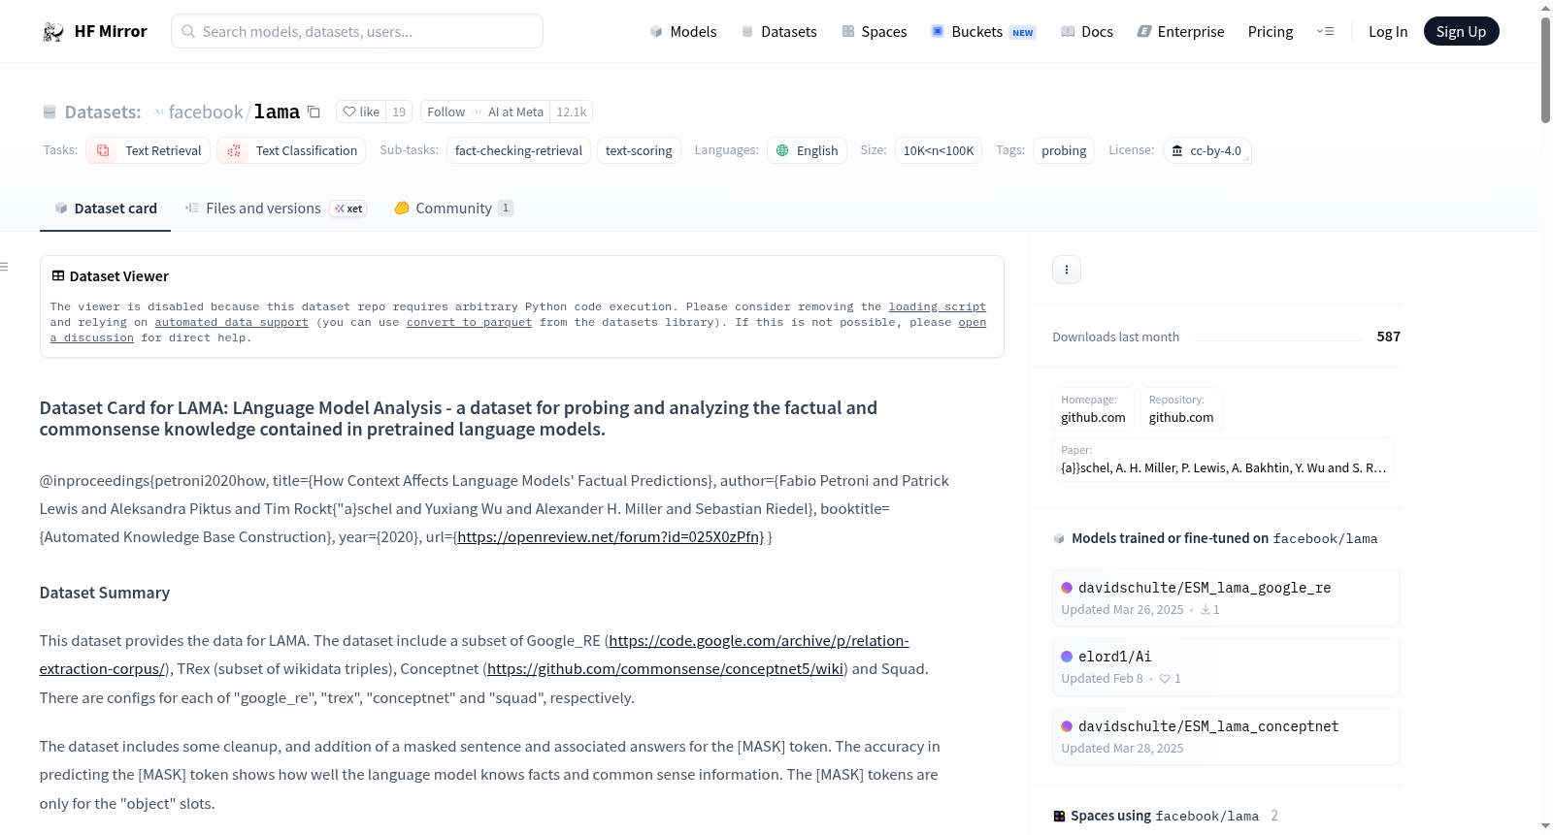The width and height of the screenshot is (1553, 835).
Task: Open the lama dataset name link
Action: pyautogui.click(x=278, y=112)
